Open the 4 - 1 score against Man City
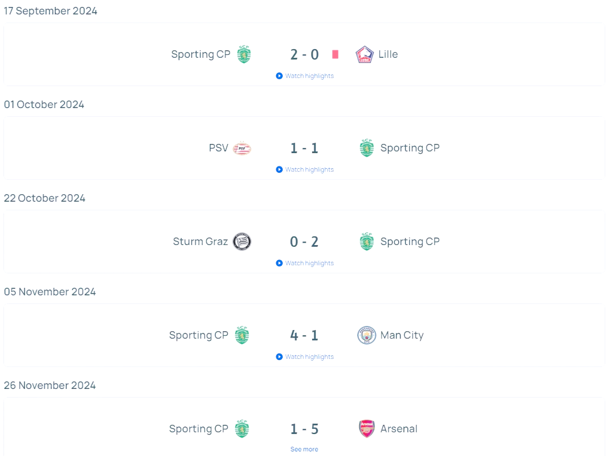607x456 pixels. 305,335
